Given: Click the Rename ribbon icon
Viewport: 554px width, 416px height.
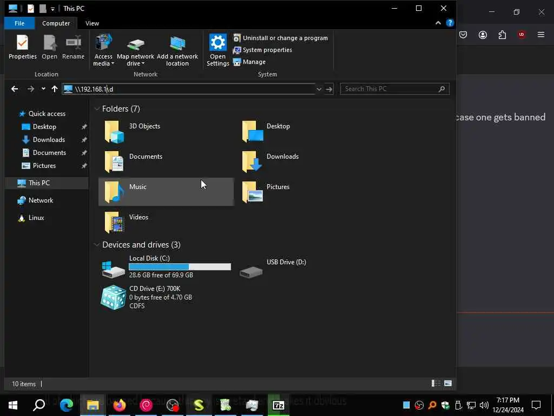Looking at the screenshot, I should point(73,47).
